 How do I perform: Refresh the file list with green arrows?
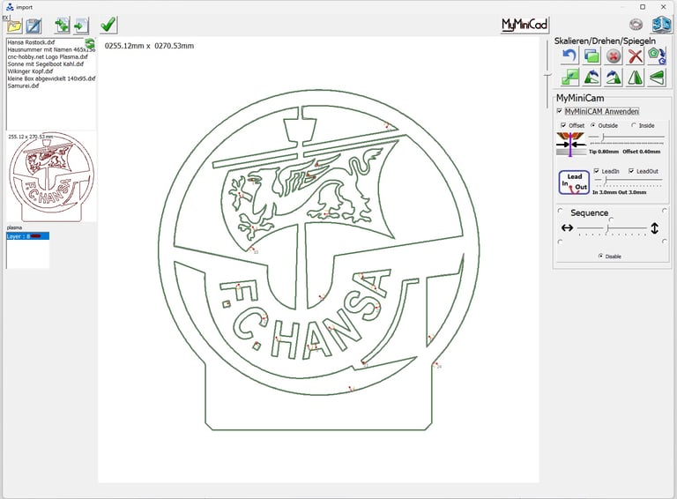pyautogui.click(x=89, y=43)
